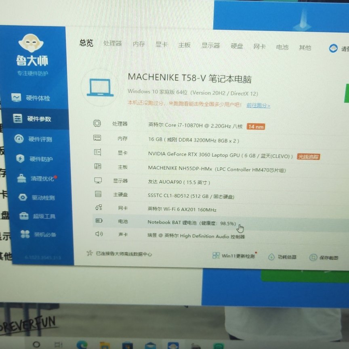Open 清理优化 broom icon
The height and width of the screenshot is (349, 349).
[x=21, y=178]
